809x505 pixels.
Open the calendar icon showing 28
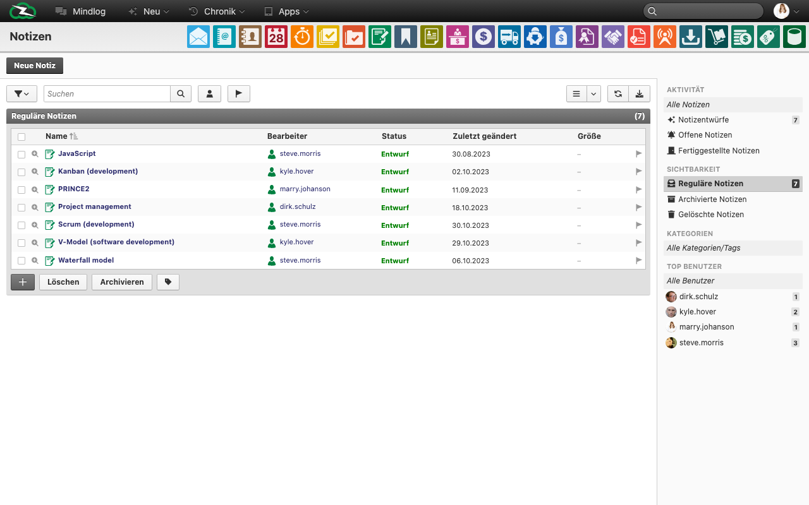coord(276,37)
